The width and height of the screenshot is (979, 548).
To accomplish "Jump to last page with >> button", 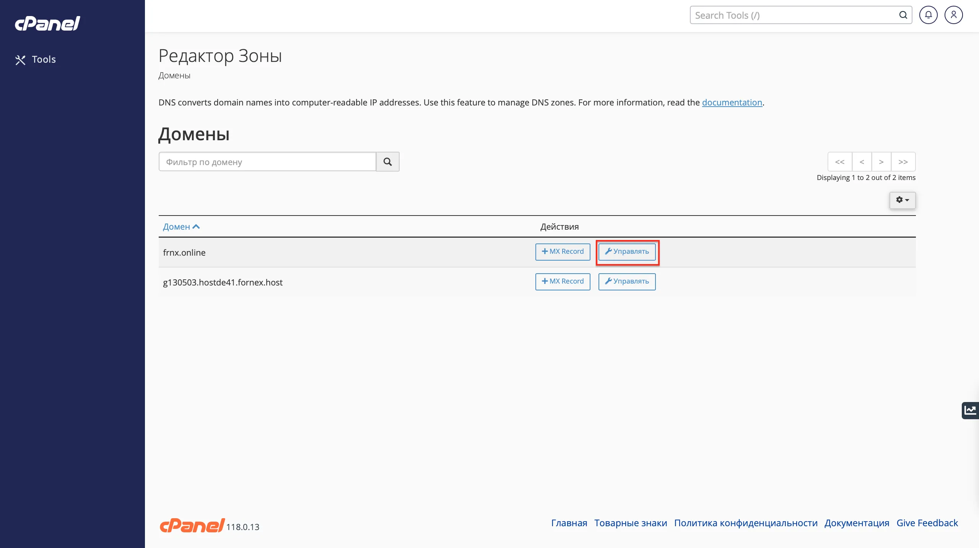I will (x=903, y=162).
